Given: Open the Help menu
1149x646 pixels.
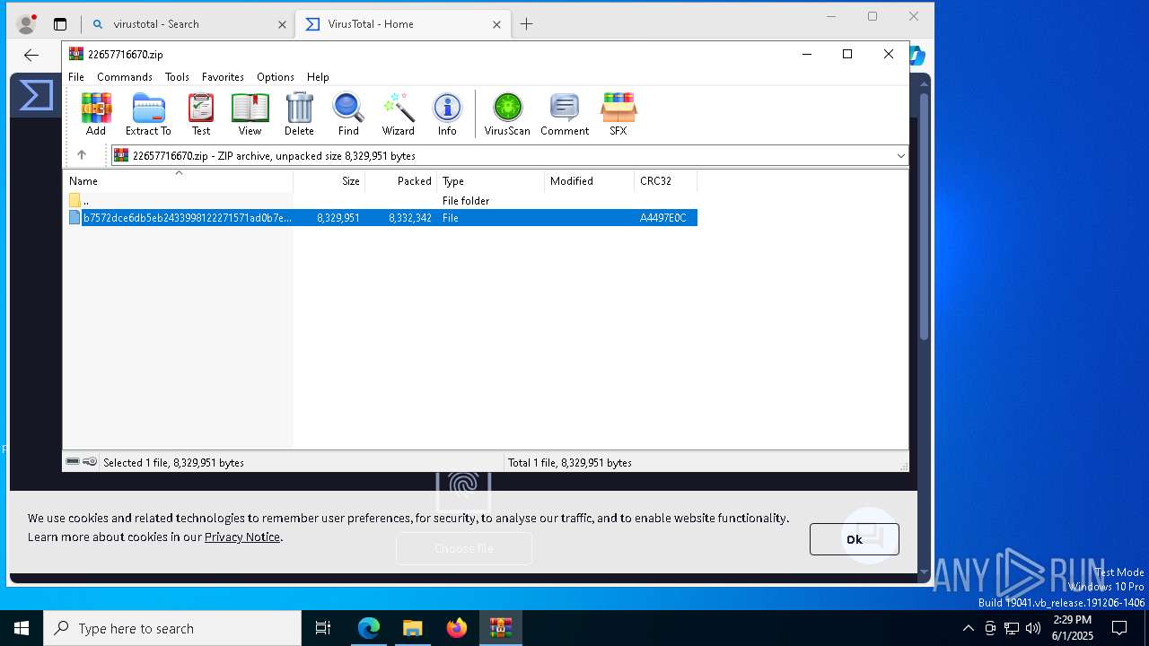Looking at the screenshot, I should [x=318, y=77].
